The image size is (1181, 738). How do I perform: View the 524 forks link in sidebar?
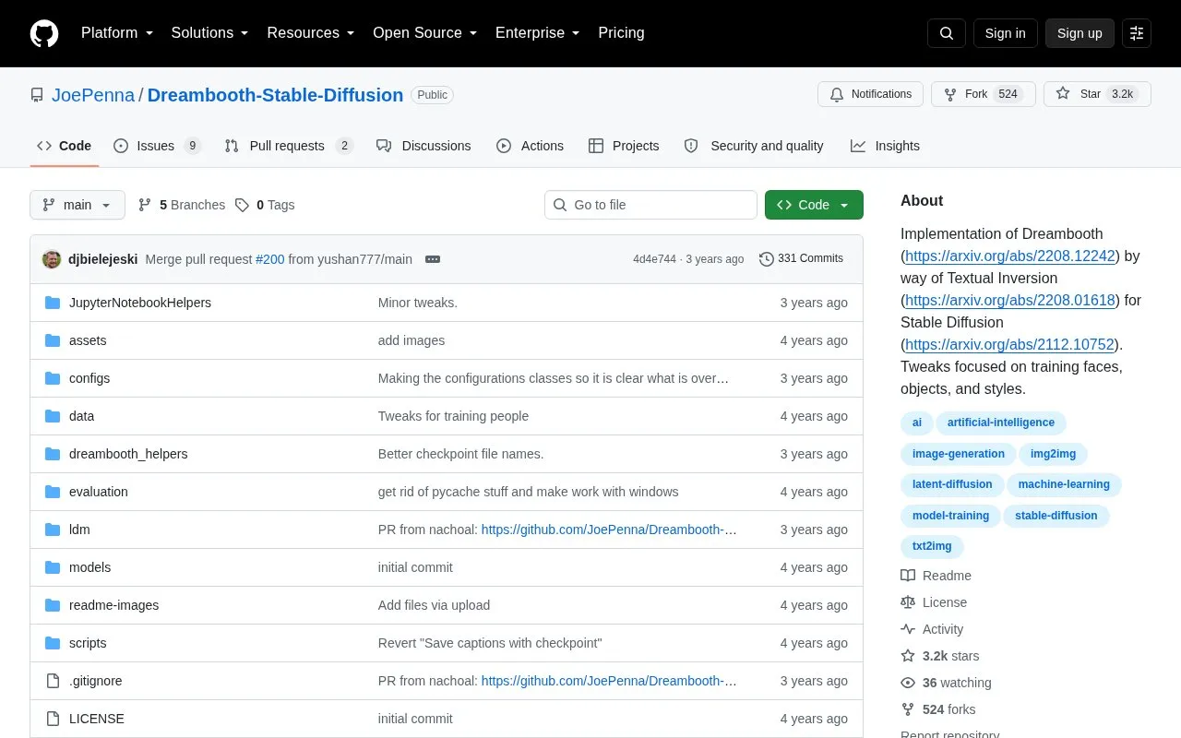coord(938,709)
